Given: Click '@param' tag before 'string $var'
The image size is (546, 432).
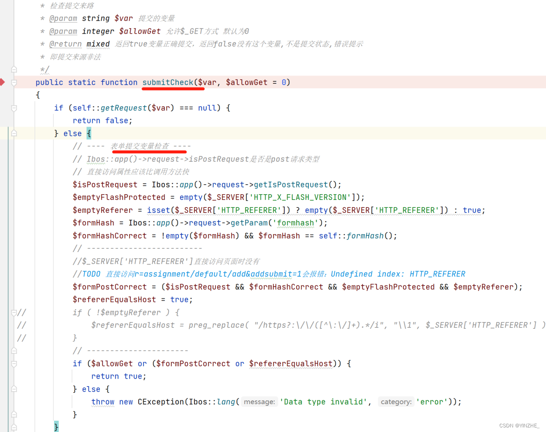Looking at the screenshot, I should [63, 18].
